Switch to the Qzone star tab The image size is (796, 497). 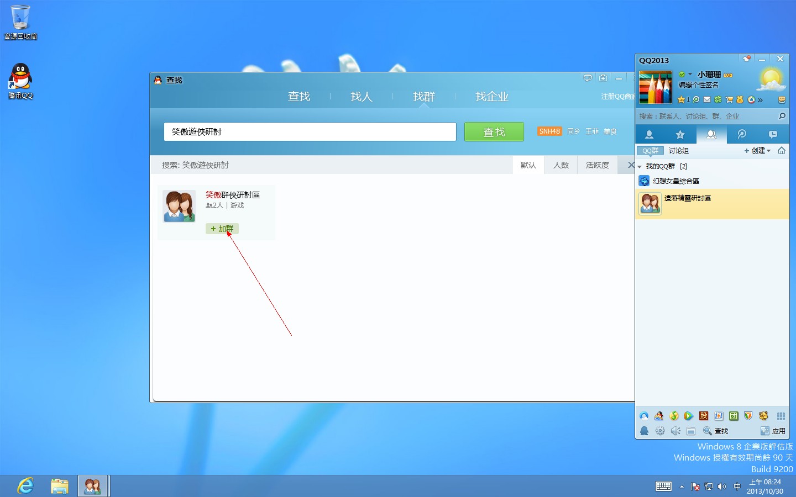tap(680, 135)
